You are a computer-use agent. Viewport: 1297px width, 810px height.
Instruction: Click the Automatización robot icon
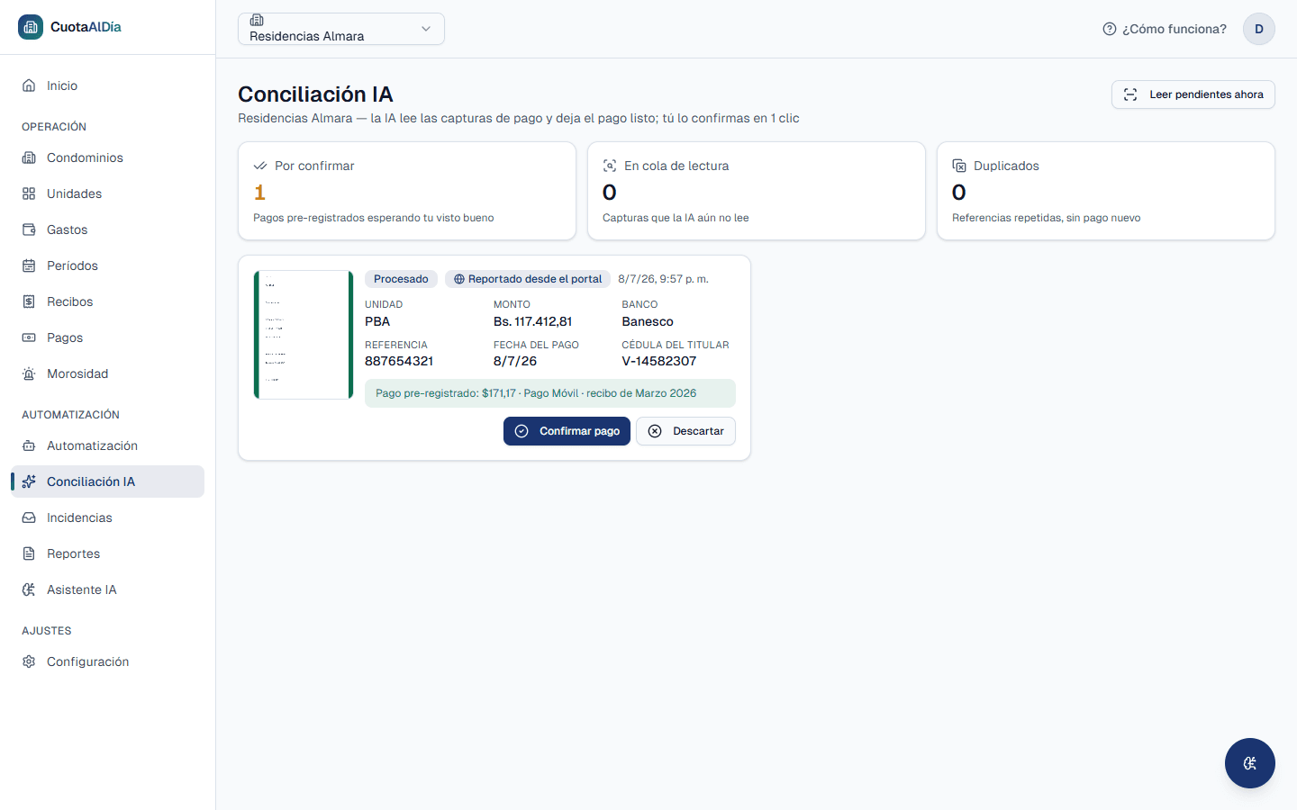(x=29, y=445)
